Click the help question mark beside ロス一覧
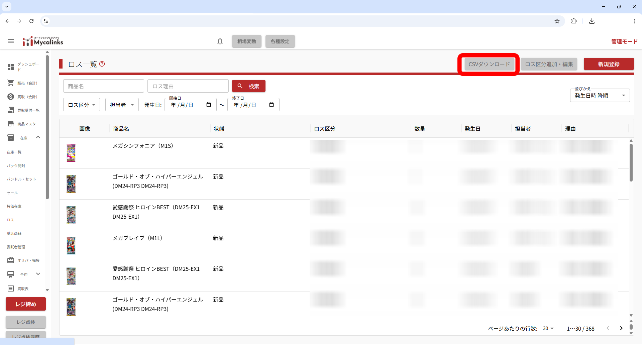Image resolution: width=642 pixels, height=345 pixels. [102, 64]
